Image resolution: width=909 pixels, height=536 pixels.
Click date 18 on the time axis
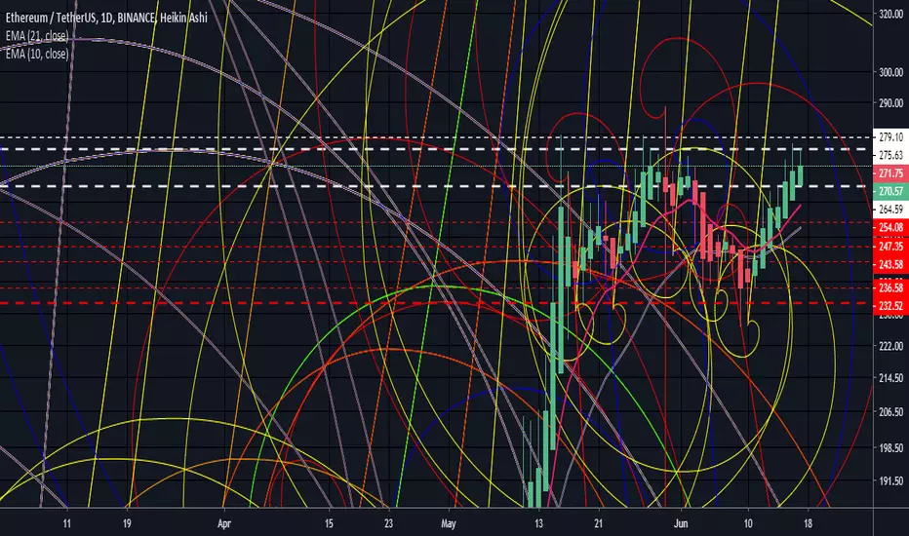tap(808, 524)
